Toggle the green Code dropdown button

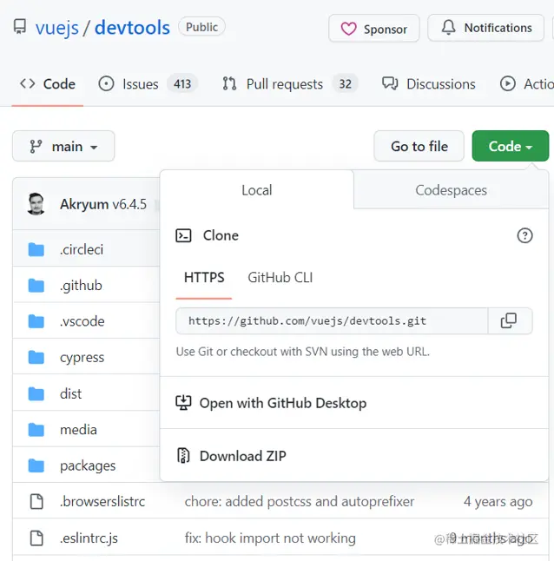511,146
